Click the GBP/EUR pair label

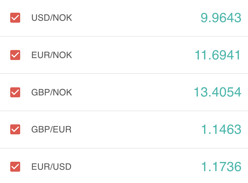51,129
